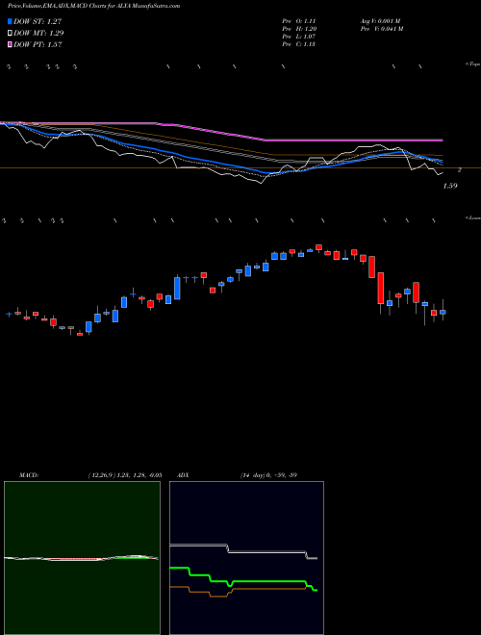The image size is (481, 635).
Task: Click the 'Pre O: 1.11' open value
Action: click(x=299, y=20)
